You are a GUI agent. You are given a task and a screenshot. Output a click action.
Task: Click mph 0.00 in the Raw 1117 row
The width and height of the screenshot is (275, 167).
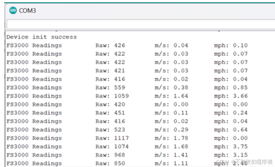pyautogui.click(x=231, y=138)
